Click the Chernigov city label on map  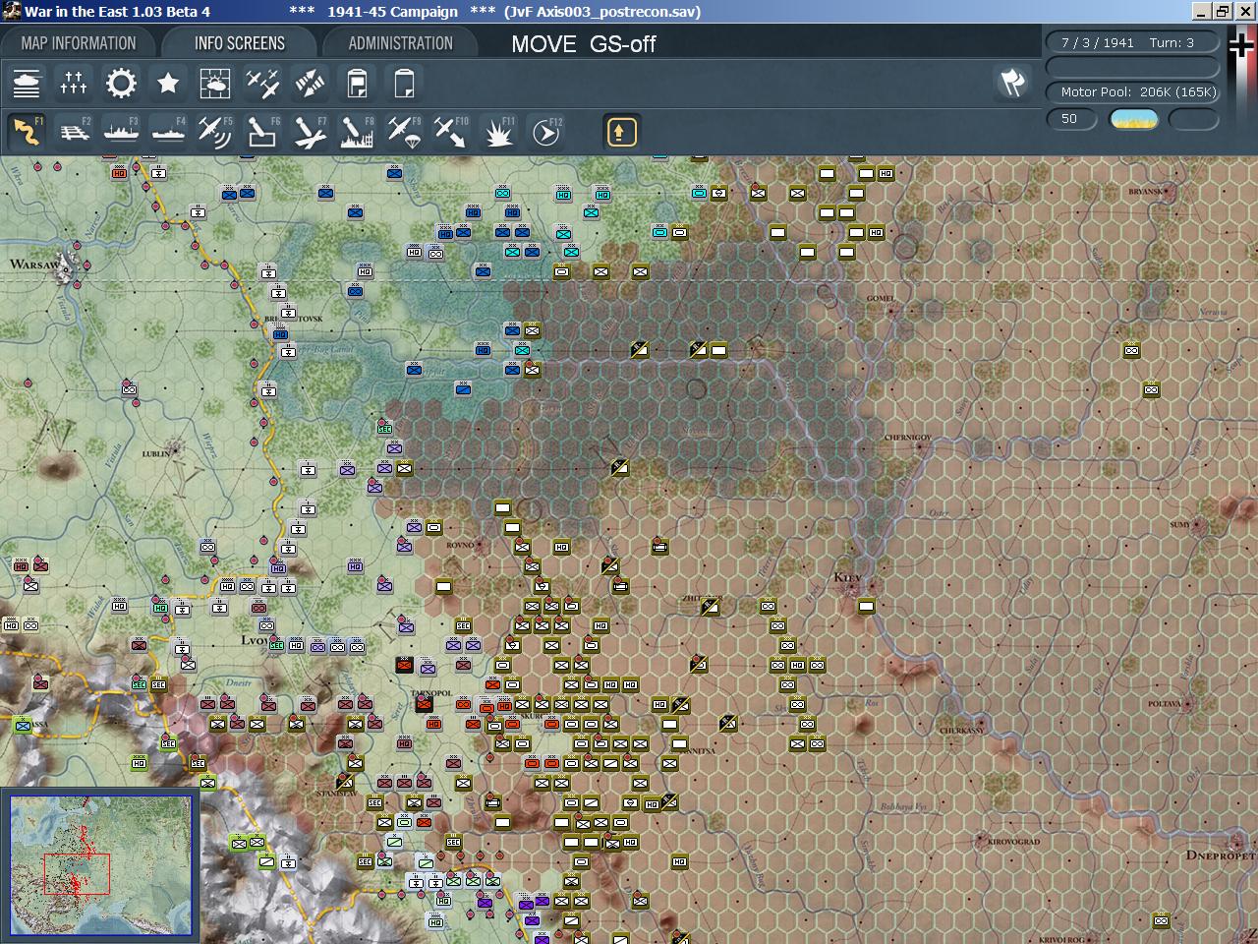pos(908,438)
